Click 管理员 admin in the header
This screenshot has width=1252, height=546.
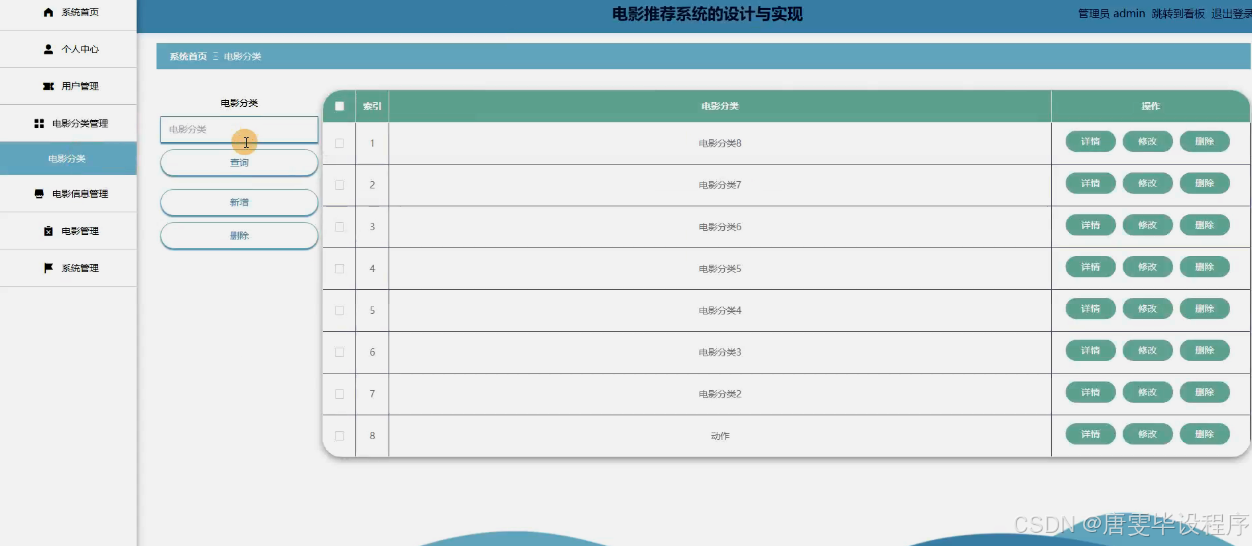(1111, 13)
